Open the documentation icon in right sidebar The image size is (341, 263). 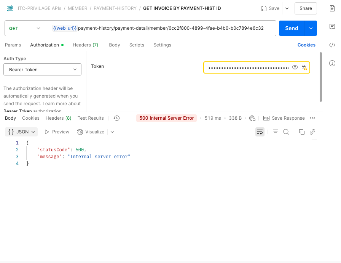[332, 8]
